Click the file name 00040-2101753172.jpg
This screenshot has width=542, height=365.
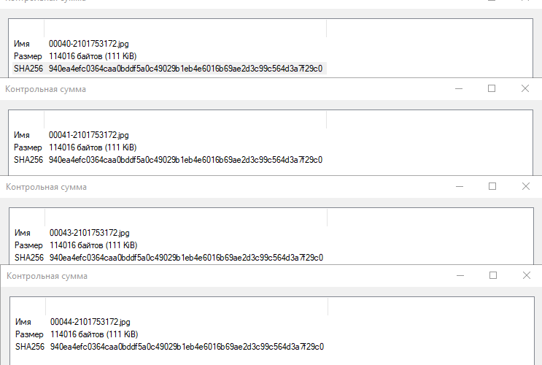88,44
